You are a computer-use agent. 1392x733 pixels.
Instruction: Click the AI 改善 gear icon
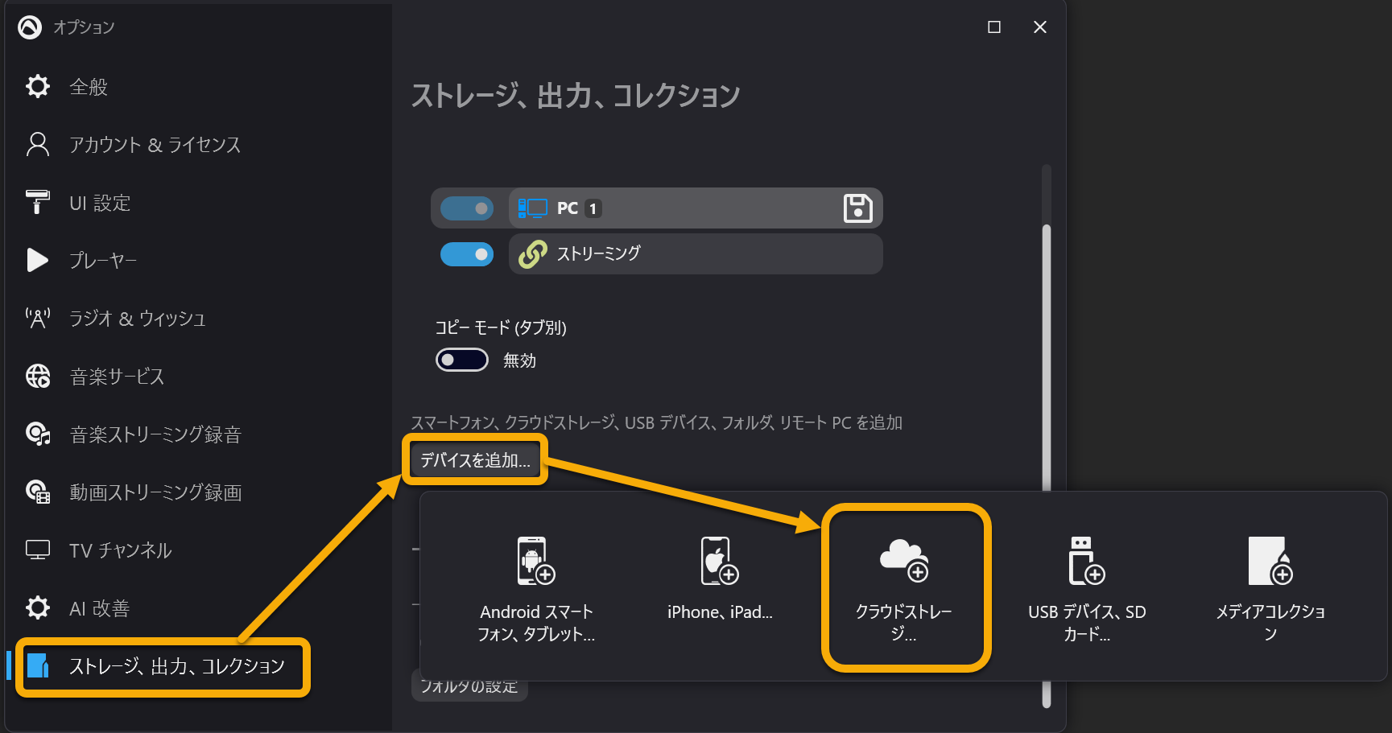pyautogui.click(x=38, y=607)
